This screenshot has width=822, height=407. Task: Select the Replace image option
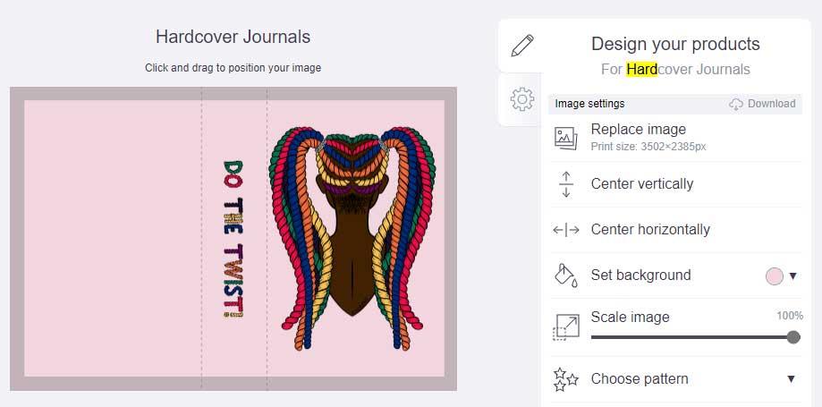point(638,129)
